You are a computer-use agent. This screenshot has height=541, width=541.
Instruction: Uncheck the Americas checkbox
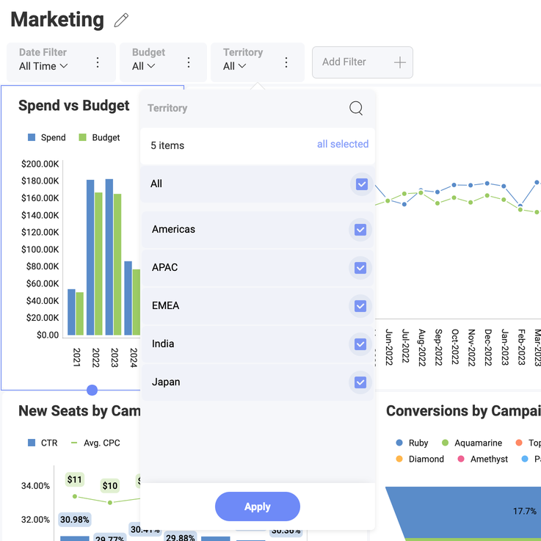click(x=360, y=230)
